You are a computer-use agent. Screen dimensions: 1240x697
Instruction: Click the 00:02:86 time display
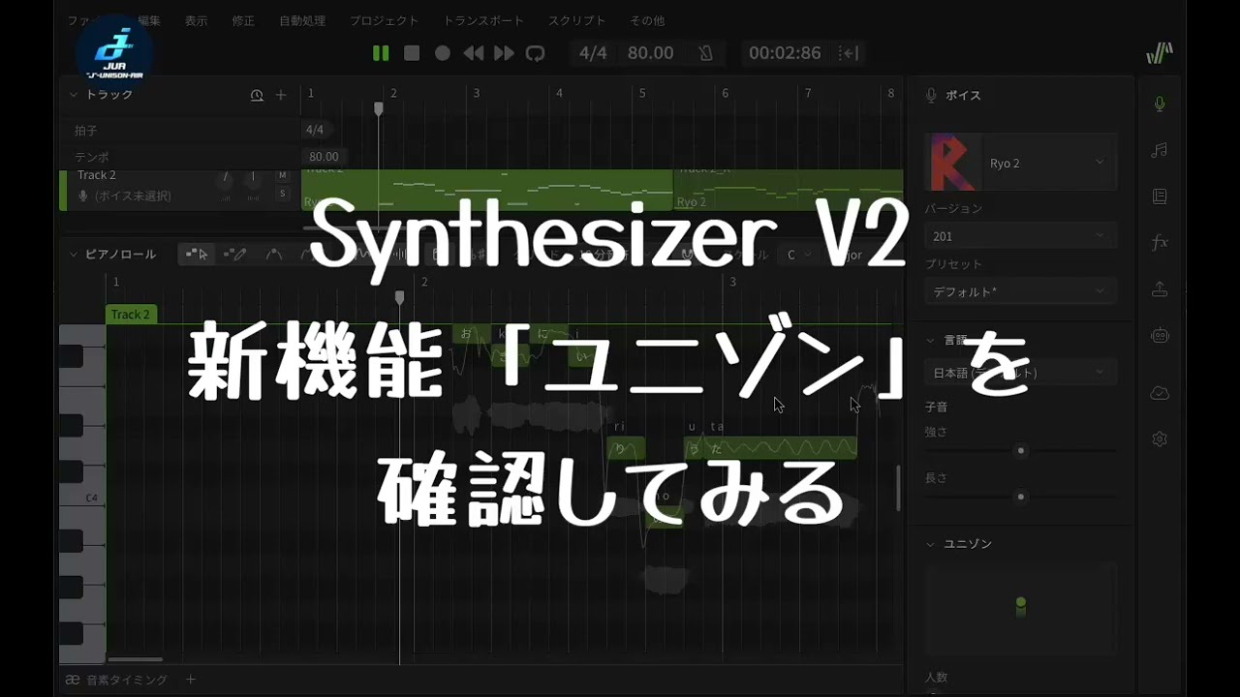(785, 53)
